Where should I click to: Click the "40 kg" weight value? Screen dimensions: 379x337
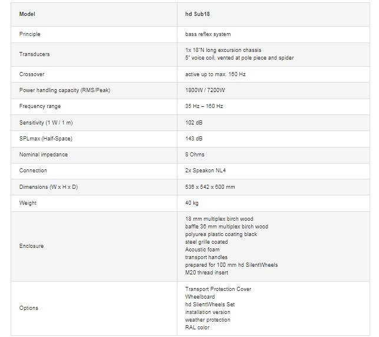point(193,203)
